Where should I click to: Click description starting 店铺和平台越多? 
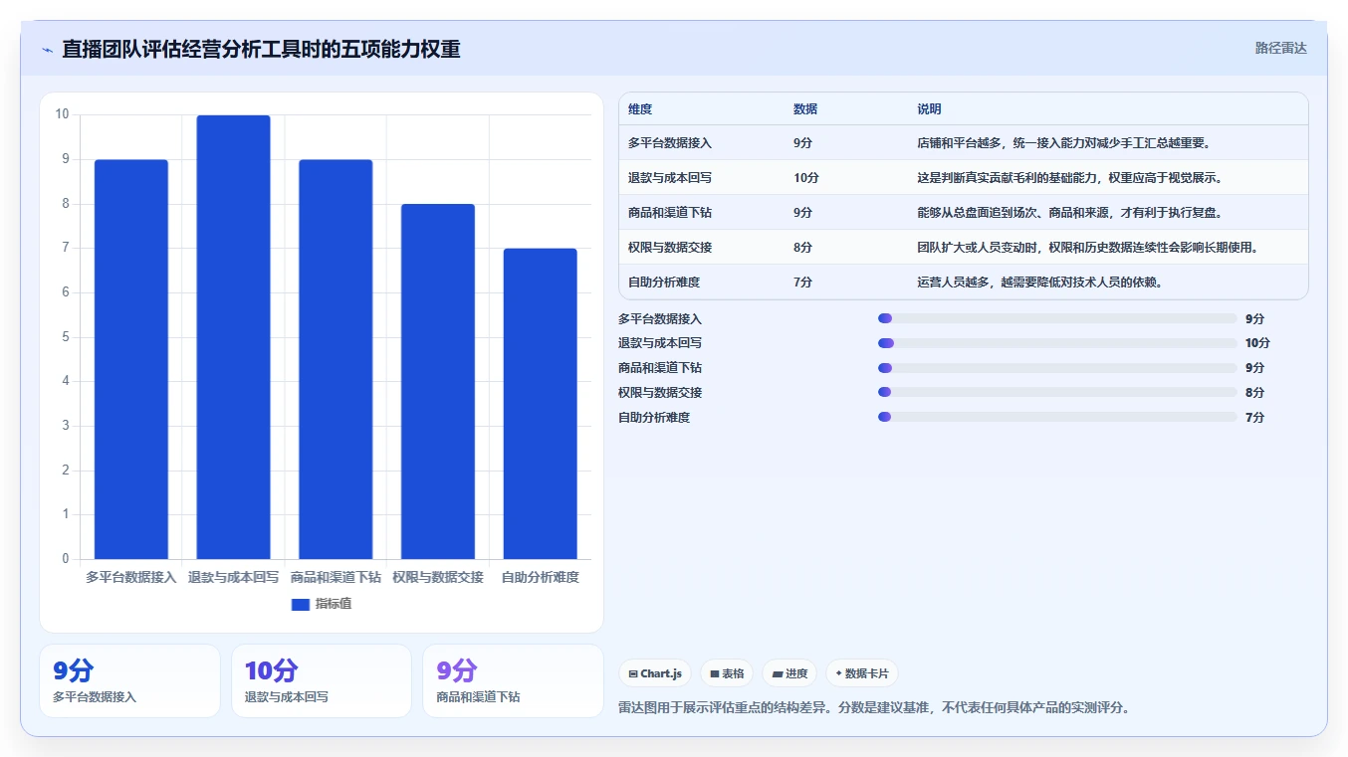(x=1063, y=143)
